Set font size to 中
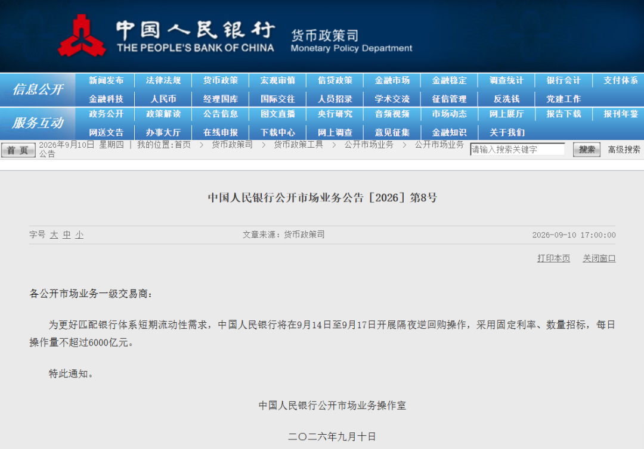This screenshot has width=644, height=449. (x=67, y=235)
